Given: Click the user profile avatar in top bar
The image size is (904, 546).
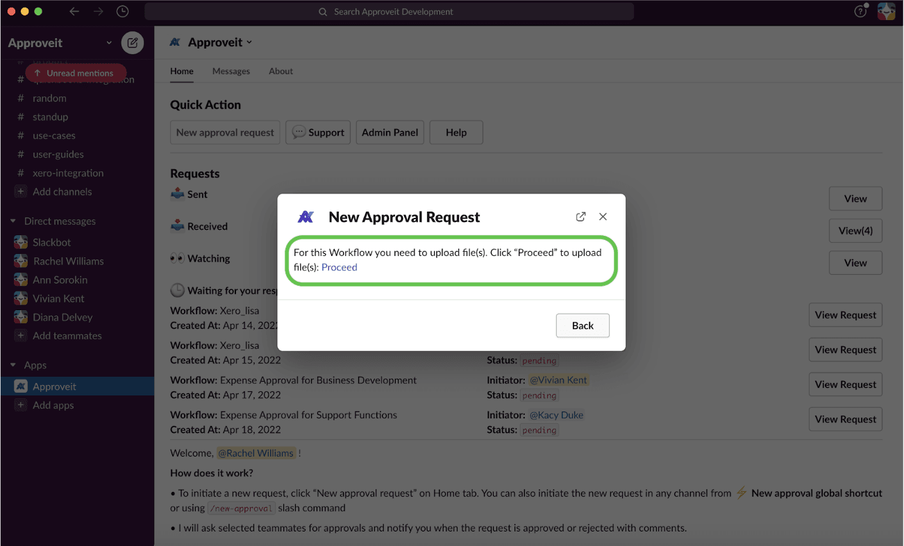Looking at the screenshot, I should pyautogui.click(x=887, y=12).
